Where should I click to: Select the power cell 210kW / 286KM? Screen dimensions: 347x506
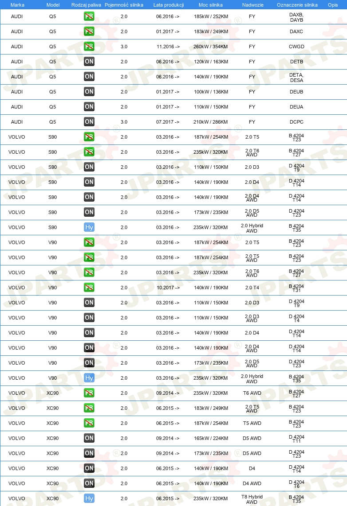(211, 122)
